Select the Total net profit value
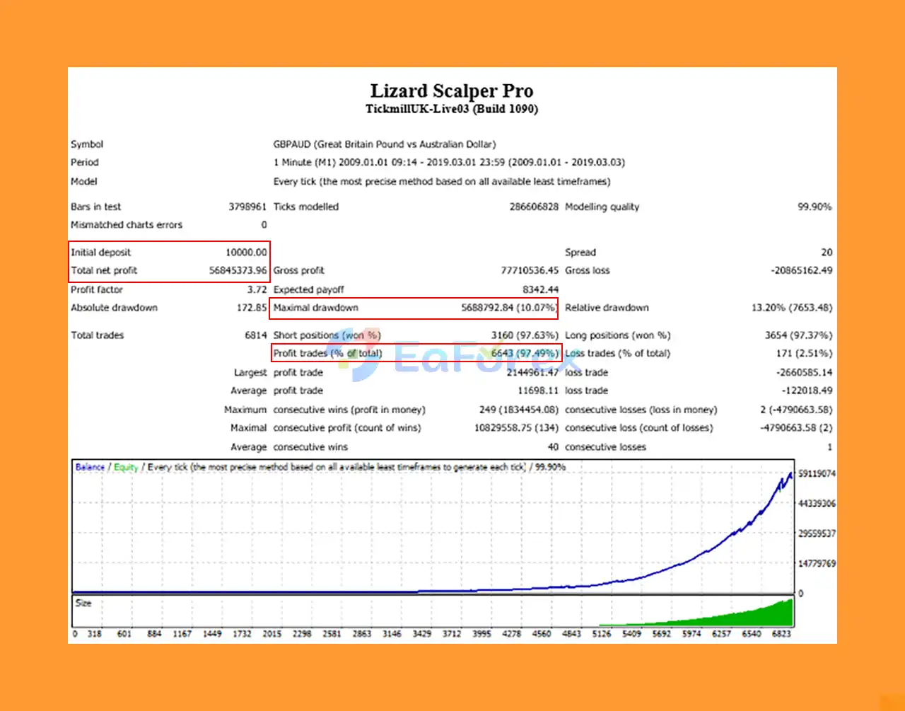This screenshot has width=905, height=711. tap(238, 270)
